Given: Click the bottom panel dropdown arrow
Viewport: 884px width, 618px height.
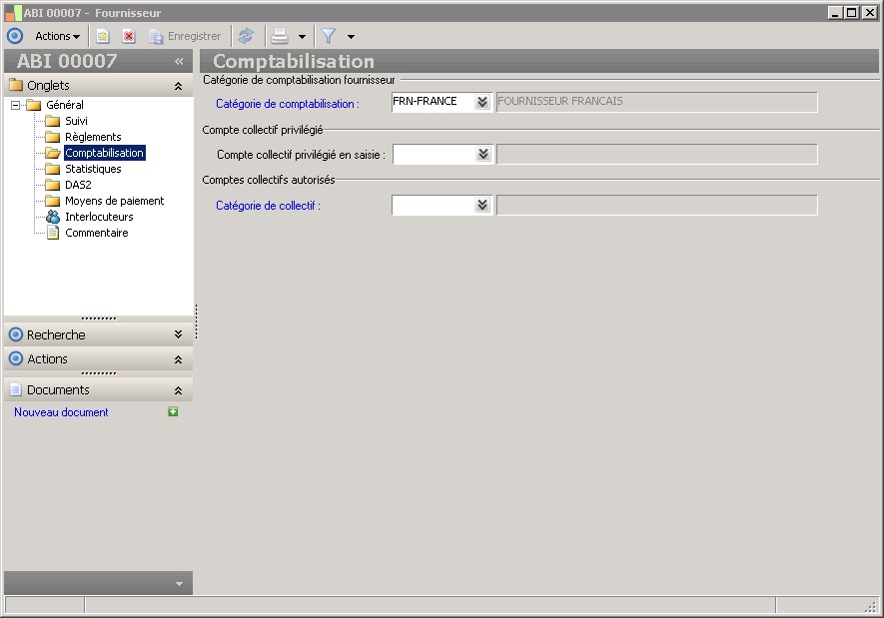Looking at the screenshot, I should tap(179, 584).
